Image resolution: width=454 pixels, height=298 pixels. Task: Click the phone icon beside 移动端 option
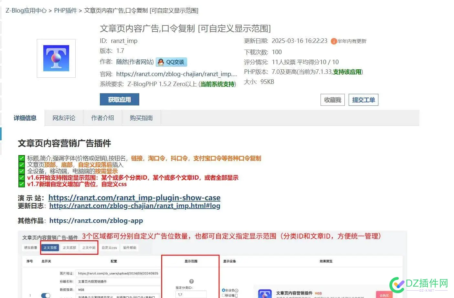237,296
